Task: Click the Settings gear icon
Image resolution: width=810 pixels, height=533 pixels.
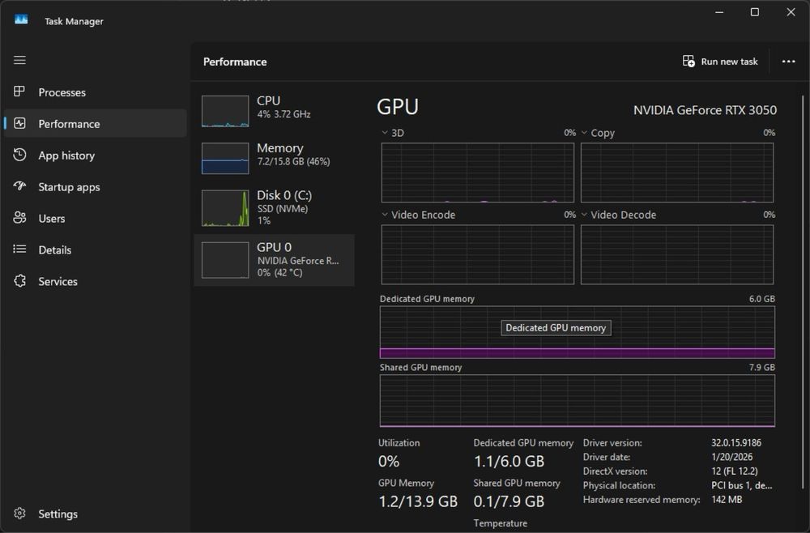Action: coord(19,514)
